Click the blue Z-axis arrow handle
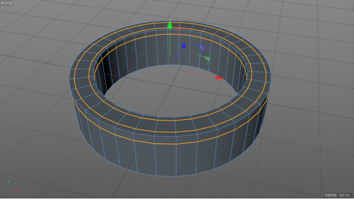 183,46
